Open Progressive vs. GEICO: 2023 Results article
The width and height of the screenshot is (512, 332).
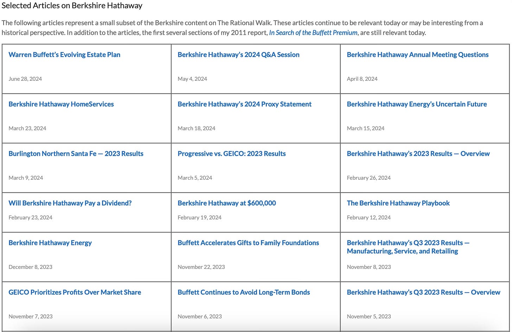point(232,154)
